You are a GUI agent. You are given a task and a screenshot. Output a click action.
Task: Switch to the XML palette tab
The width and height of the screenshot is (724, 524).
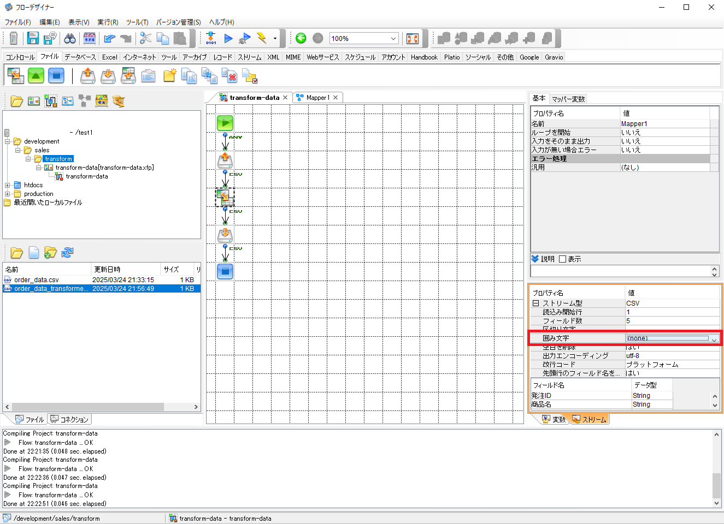point(273,57)
